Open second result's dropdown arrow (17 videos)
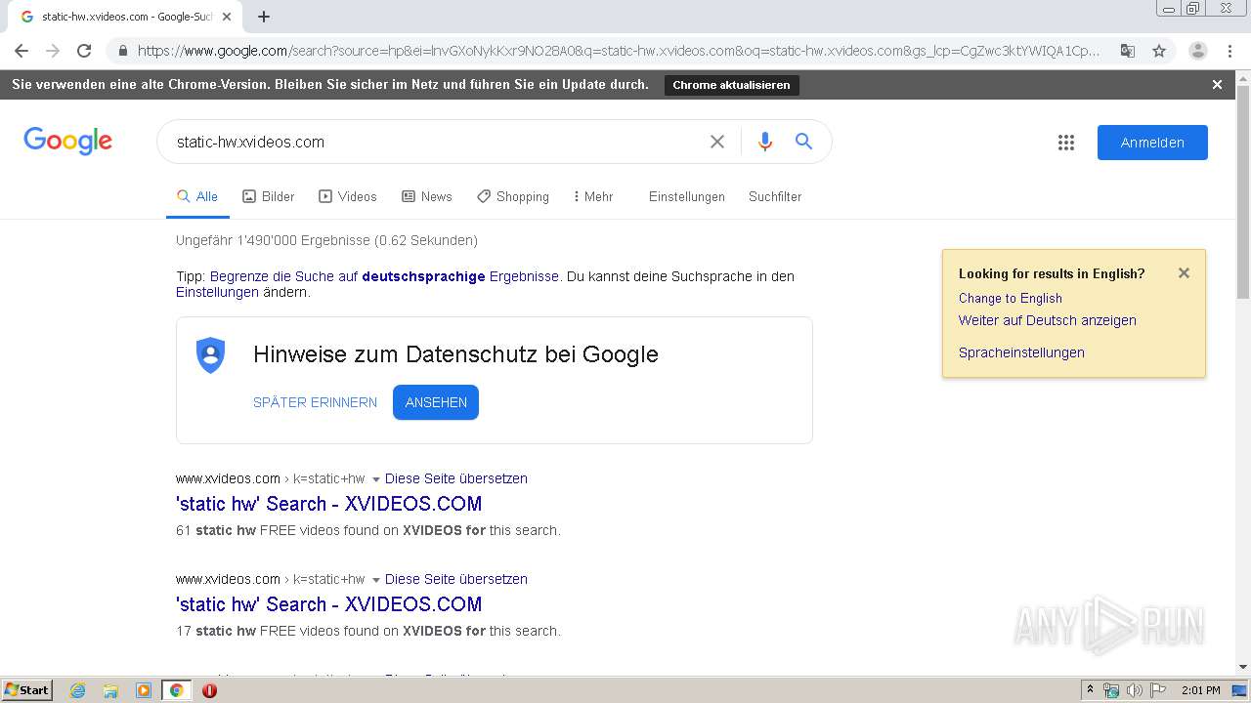This screenshot has width=1251, height=703. pyautogui.click(x=375, y=580)
